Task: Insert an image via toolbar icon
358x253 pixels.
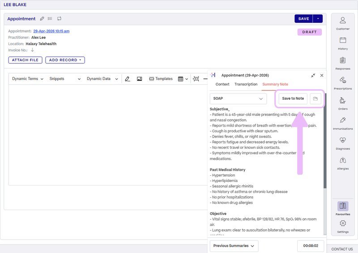Action: (x=139, y=79)
